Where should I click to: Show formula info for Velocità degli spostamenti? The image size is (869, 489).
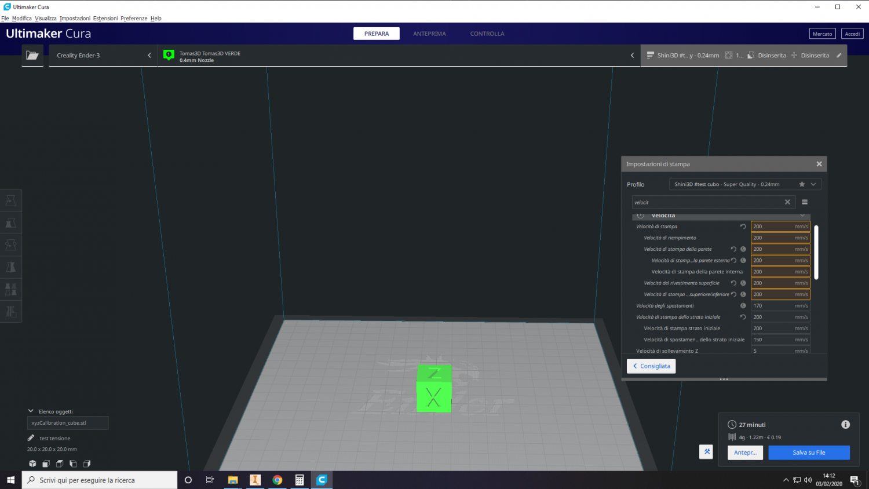point(743,306)
